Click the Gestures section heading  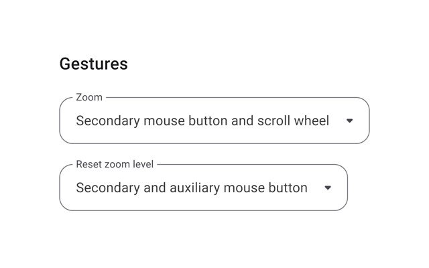pos(93,64)
